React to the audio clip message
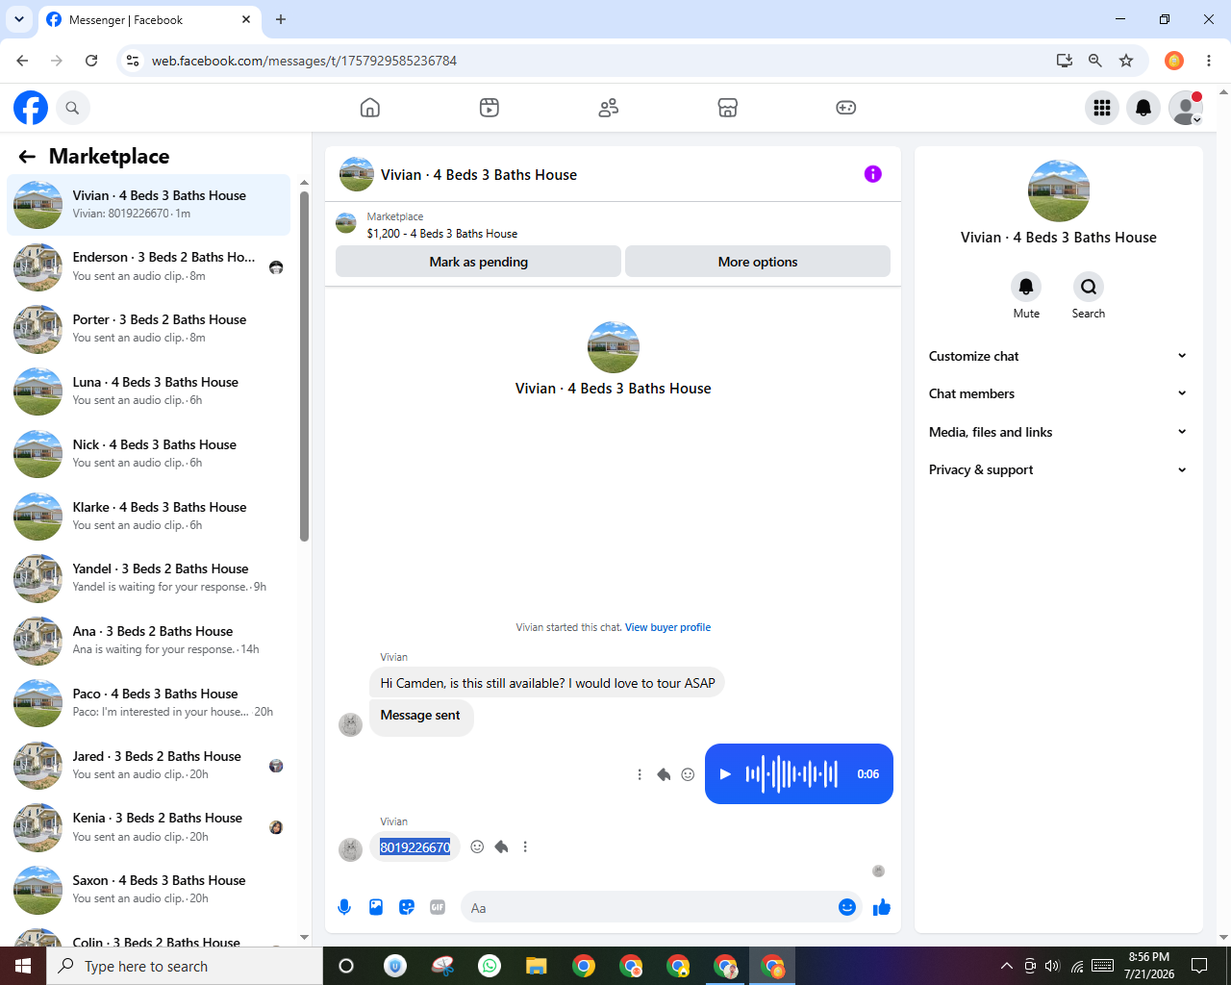 [x=688, y=774]
